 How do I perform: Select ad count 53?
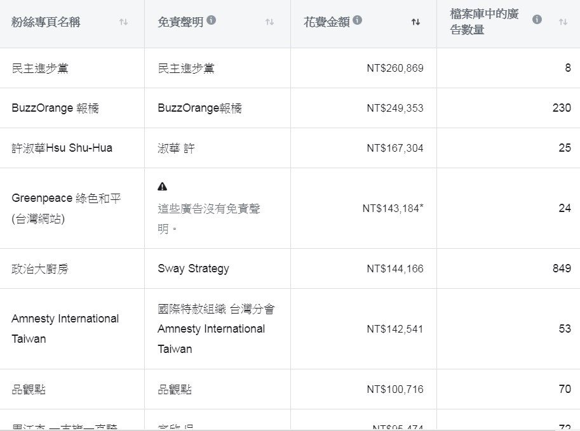565,329
